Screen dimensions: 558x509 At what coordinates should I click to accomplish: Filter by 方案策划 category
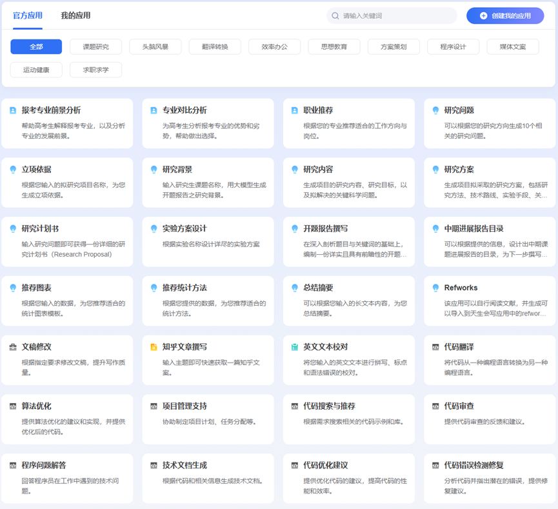[x=394, y=46]
